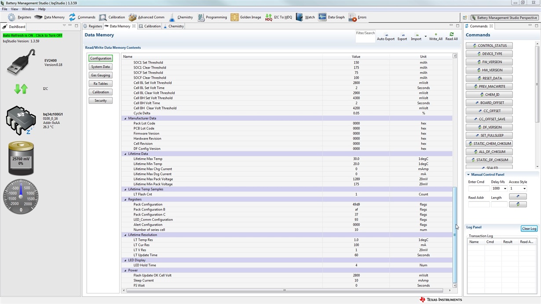The height and width of the screenshot is (304, 541).
Task: Click the current gauge dial
Action: coord(21,197)
